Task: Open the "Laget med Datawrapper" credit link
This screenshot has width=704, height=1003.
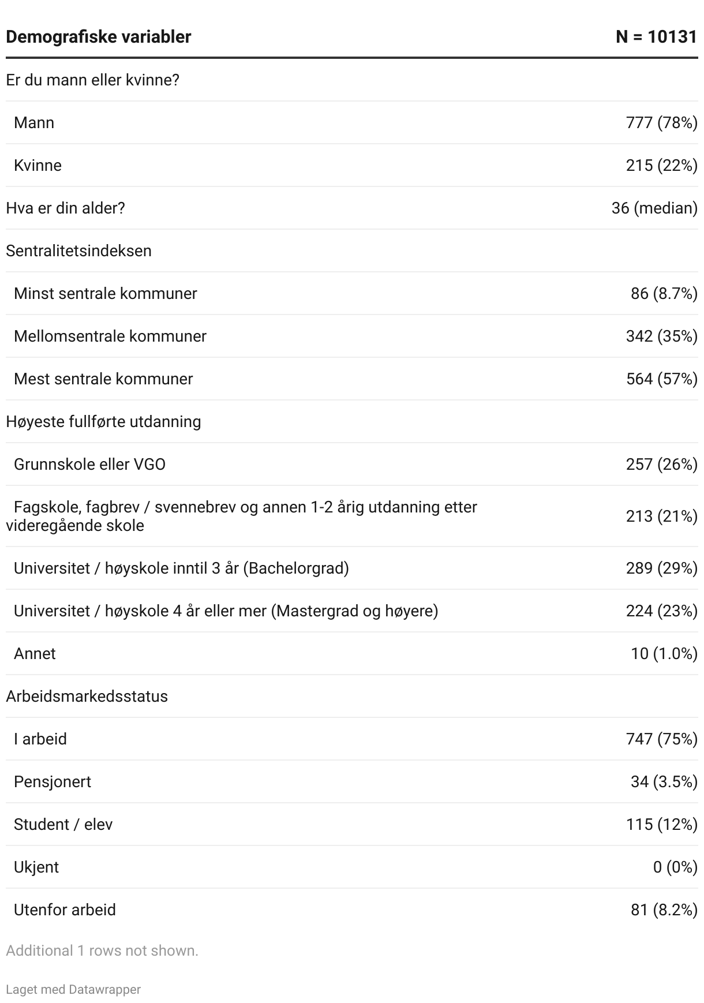Action: coord(73,989)
